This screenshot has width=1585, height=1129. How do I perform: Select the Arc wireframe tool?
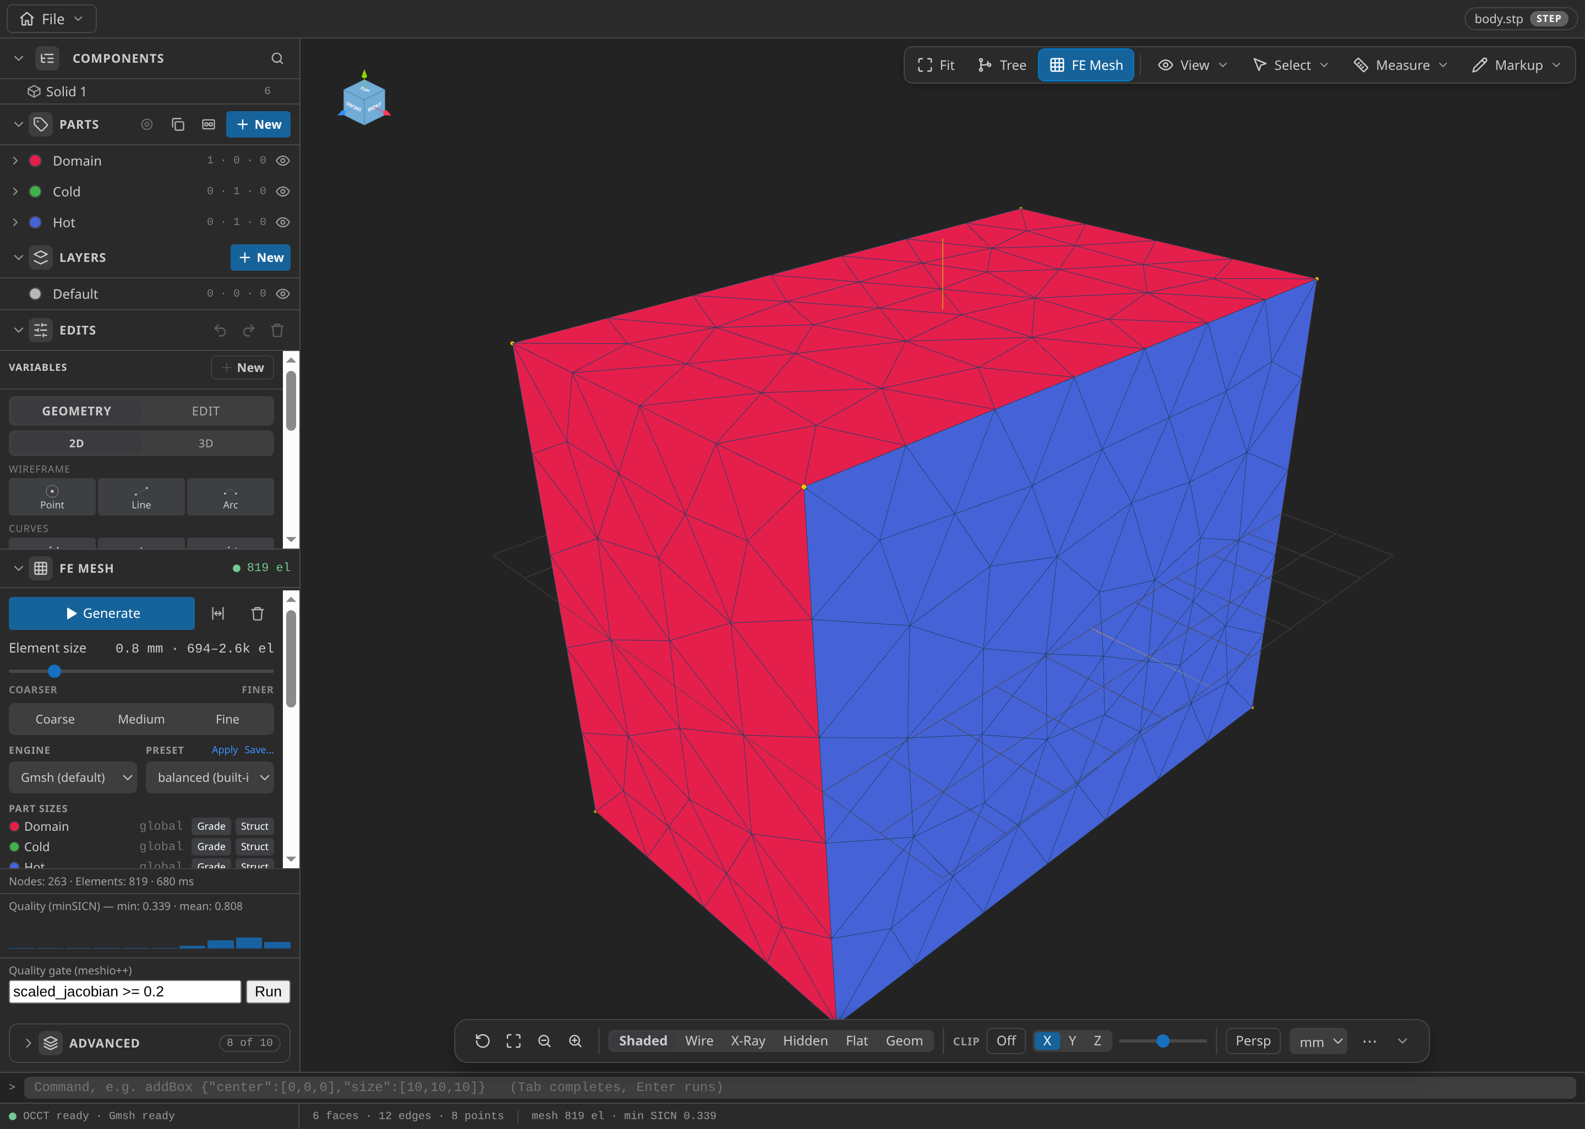point(230,496)
